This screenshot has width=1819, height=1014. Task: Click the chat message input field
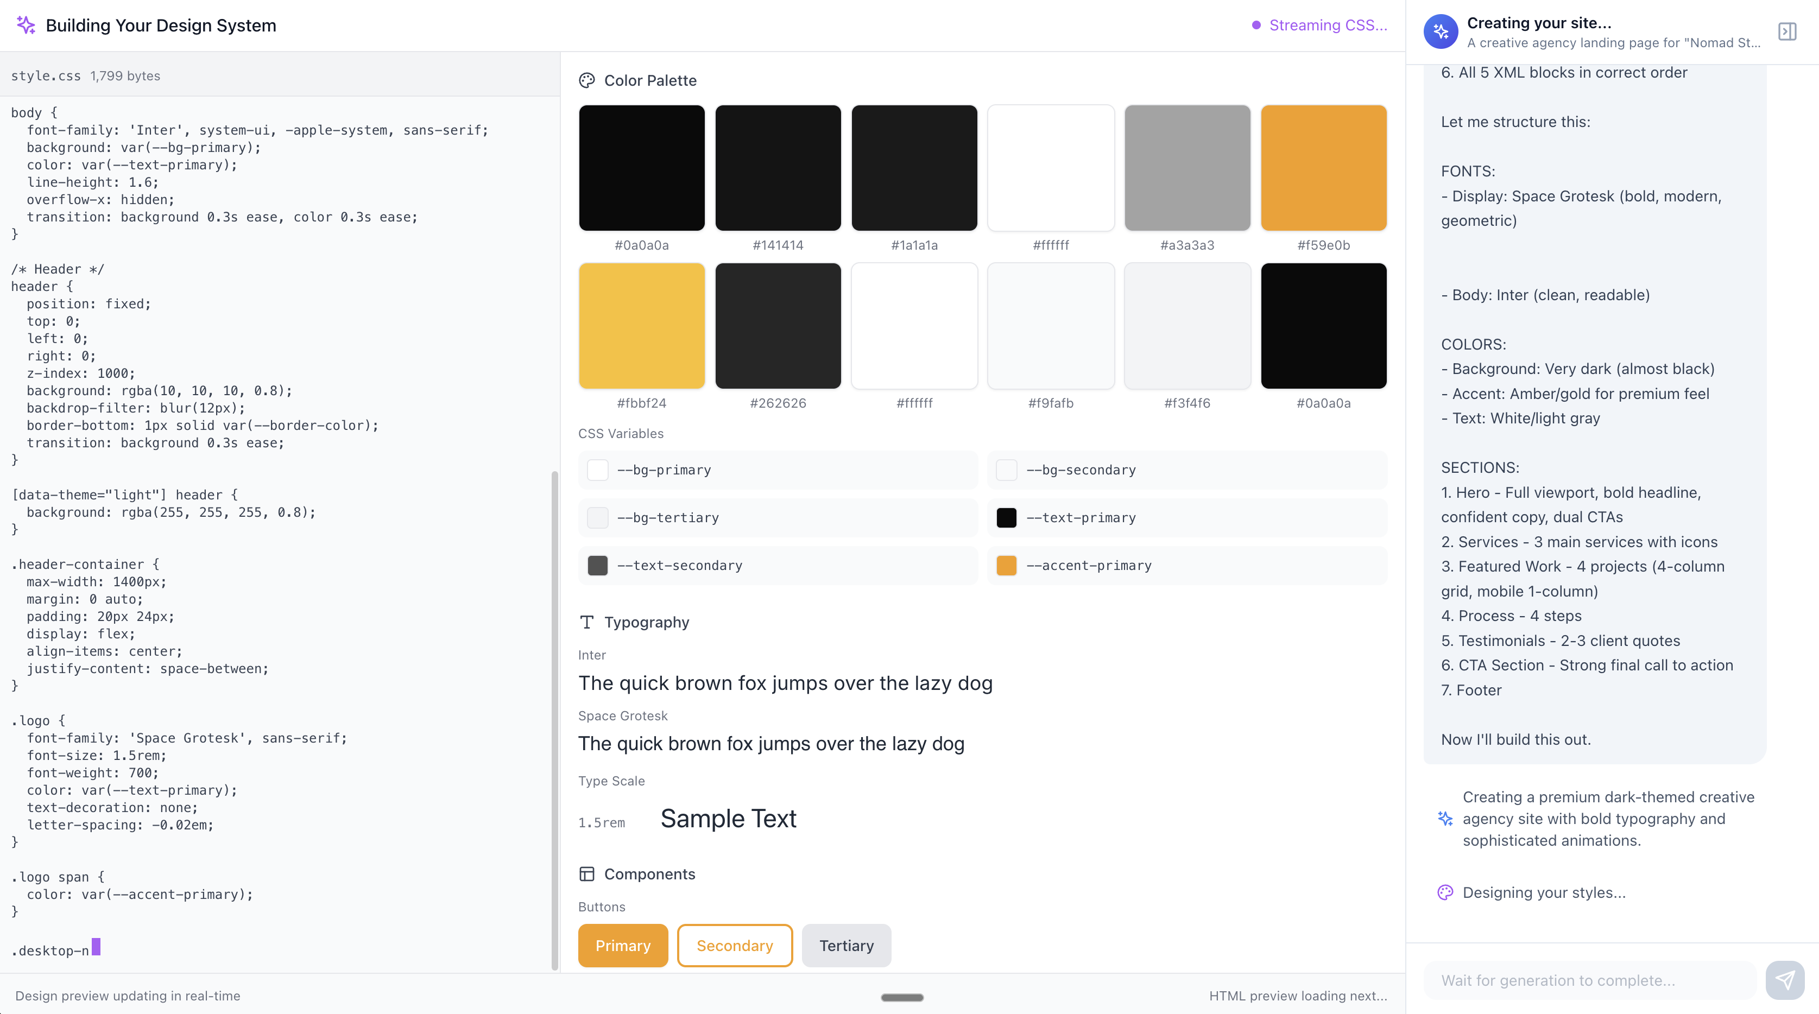pos(1589,980)
